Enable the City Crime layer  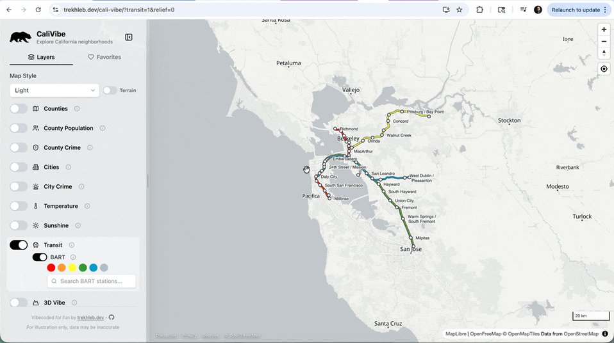point(19,187)
